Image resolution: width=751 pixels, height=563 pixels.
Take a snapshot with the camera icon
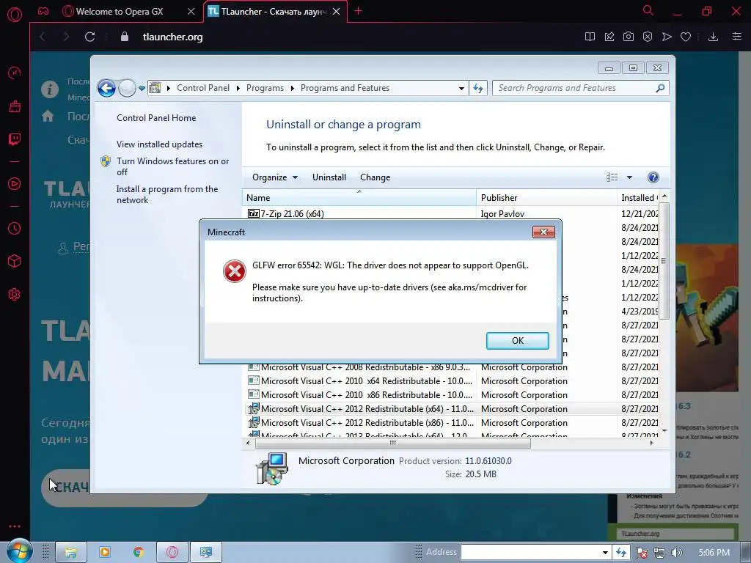point(629,37)
